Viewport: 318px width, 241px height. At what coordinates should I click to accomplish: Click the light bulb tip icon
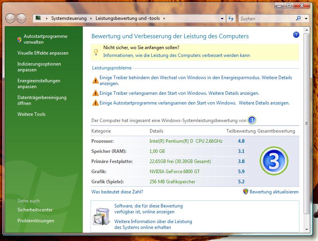(x=96, y=52)
